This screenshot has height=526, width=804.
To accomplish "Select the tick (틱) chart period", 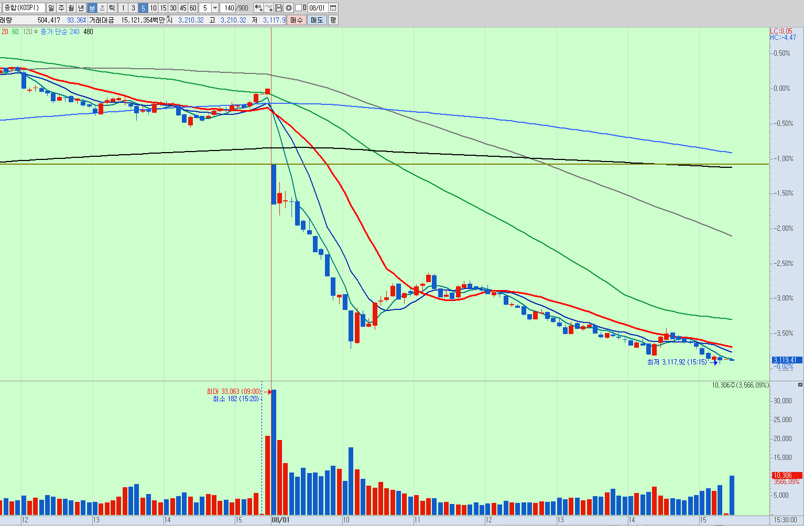I will pyautogui.click(x=112, y=8).
